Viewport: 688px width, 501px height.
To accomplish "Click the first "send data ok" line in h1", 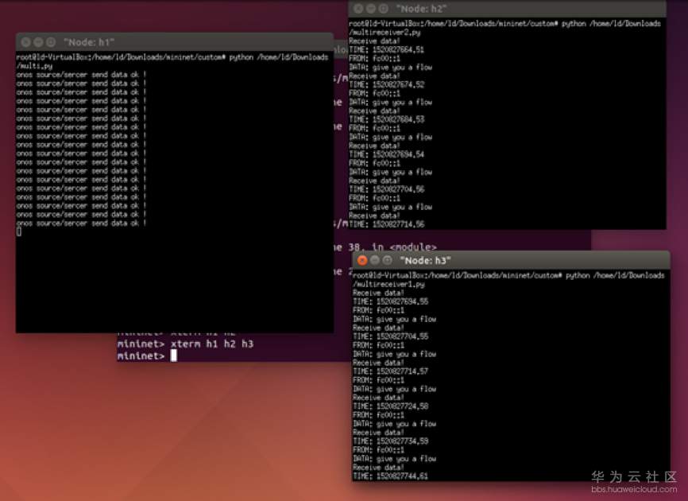I will pyautogui.click(x=81, y=75).
